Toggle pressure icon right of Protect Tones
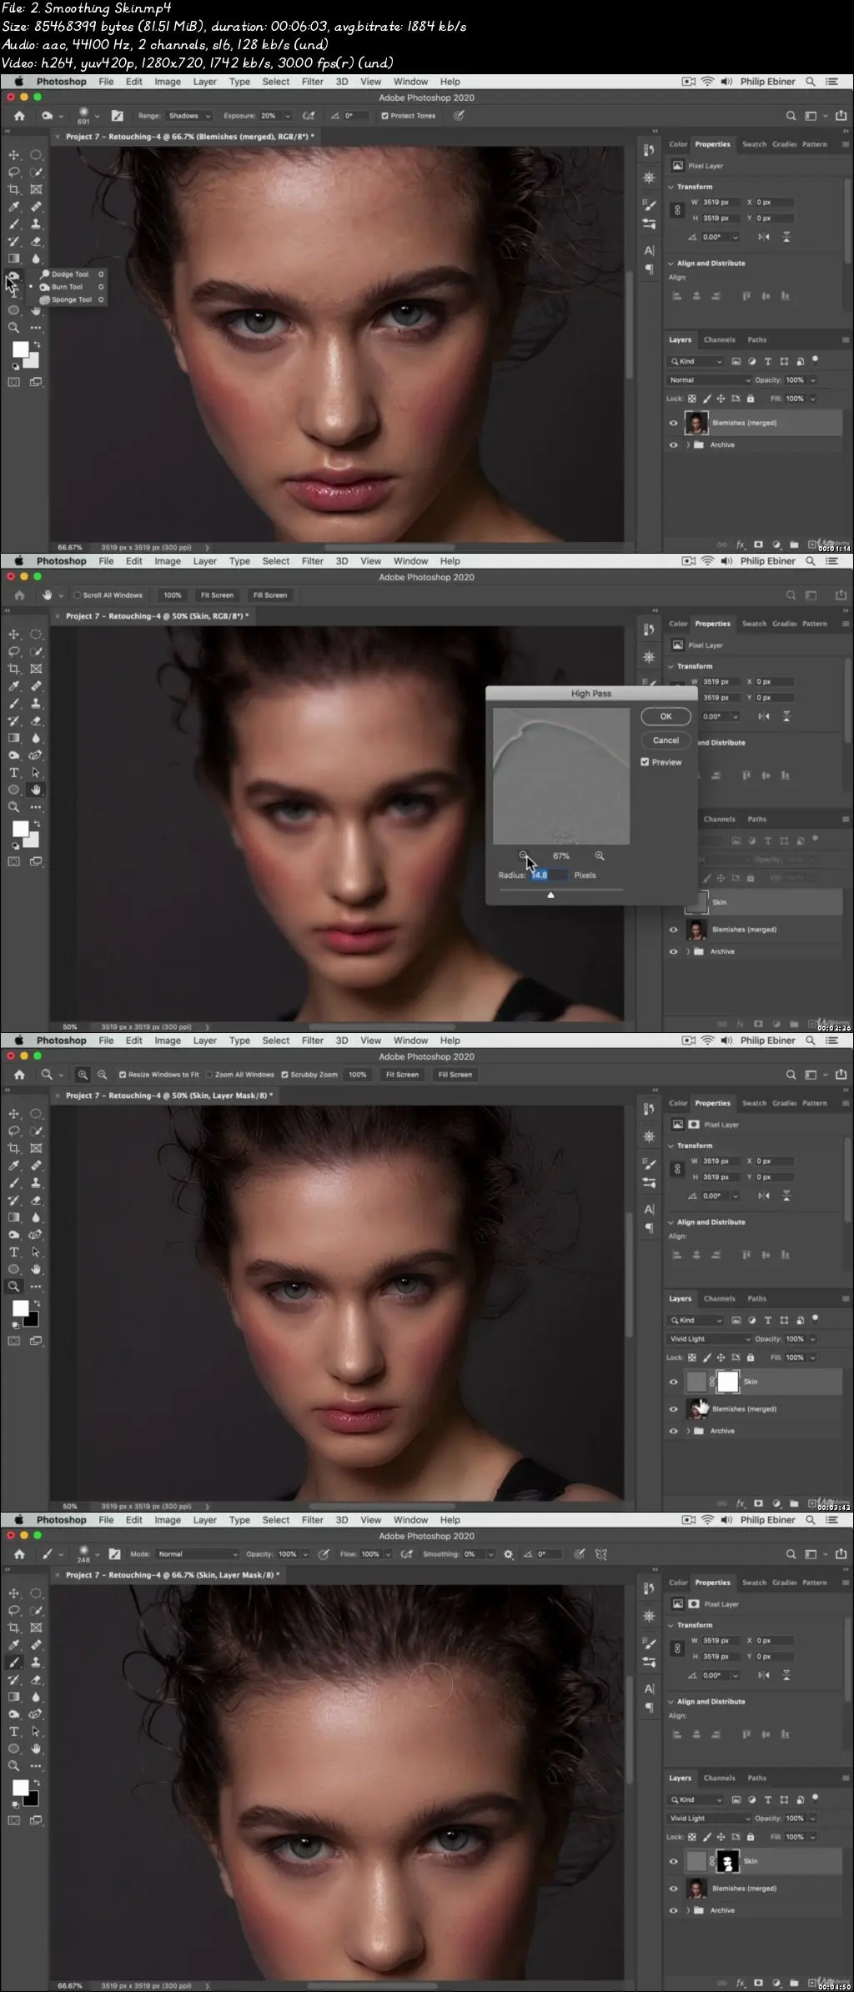This screenshot has width=854, height=1992. 459,116
